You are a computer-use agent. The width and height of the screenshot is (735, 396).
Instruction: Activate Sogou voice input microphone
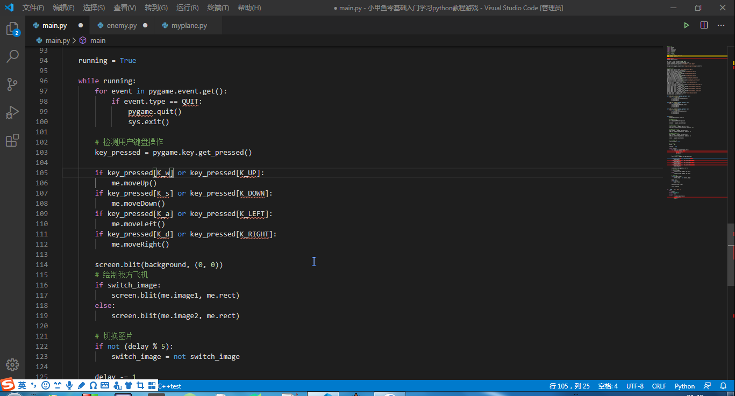(69, 385)
